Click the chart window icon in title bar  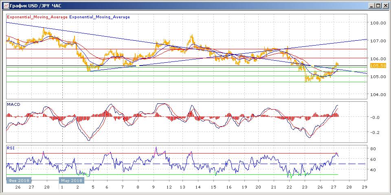tap(4, 5)
